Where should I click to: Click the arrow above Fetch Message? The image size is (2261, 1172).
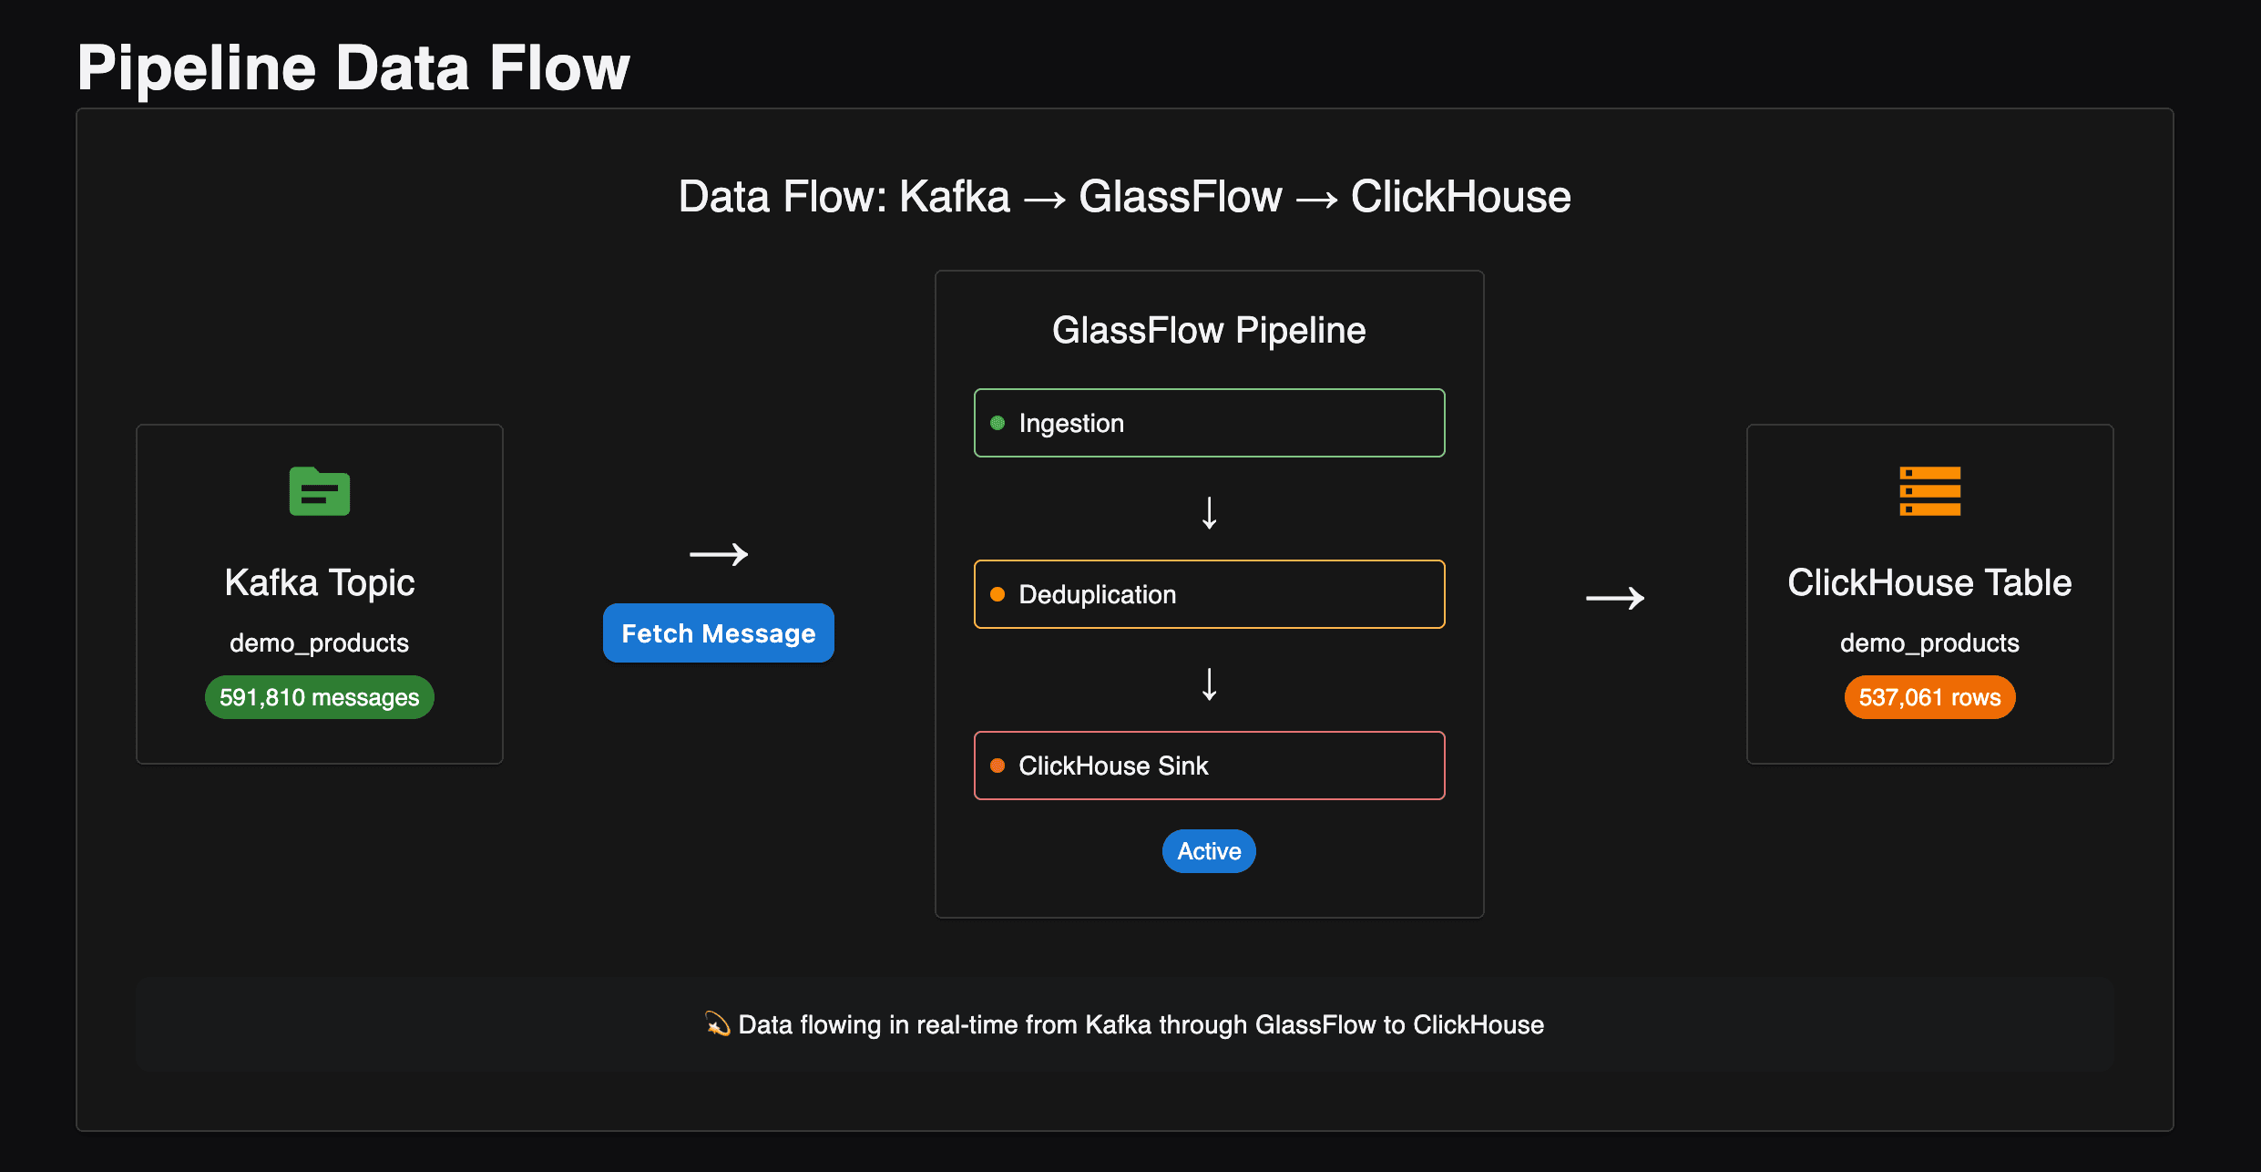[719, 554]
